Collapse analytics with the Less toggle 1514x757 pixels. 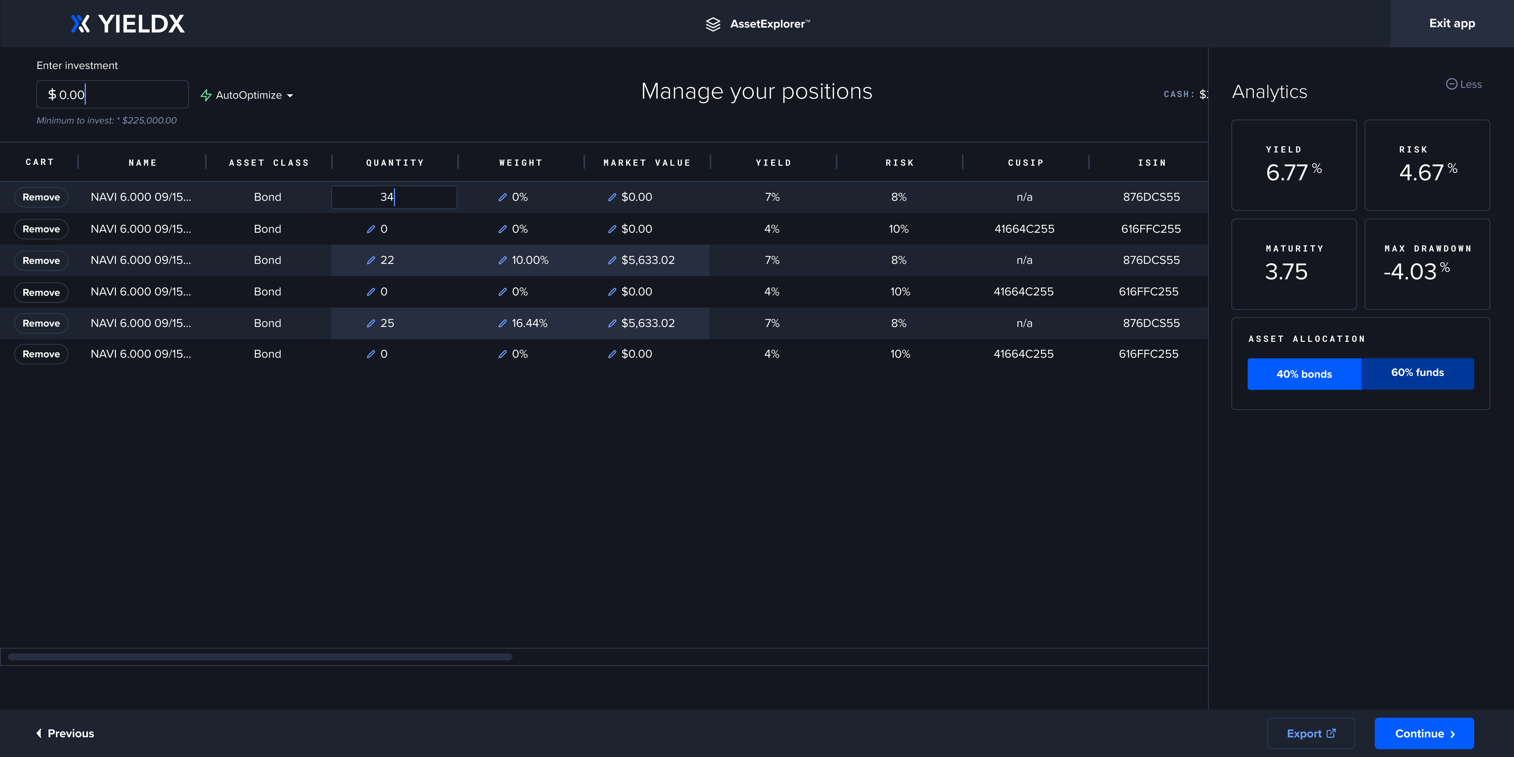(x=1464, y=84)
